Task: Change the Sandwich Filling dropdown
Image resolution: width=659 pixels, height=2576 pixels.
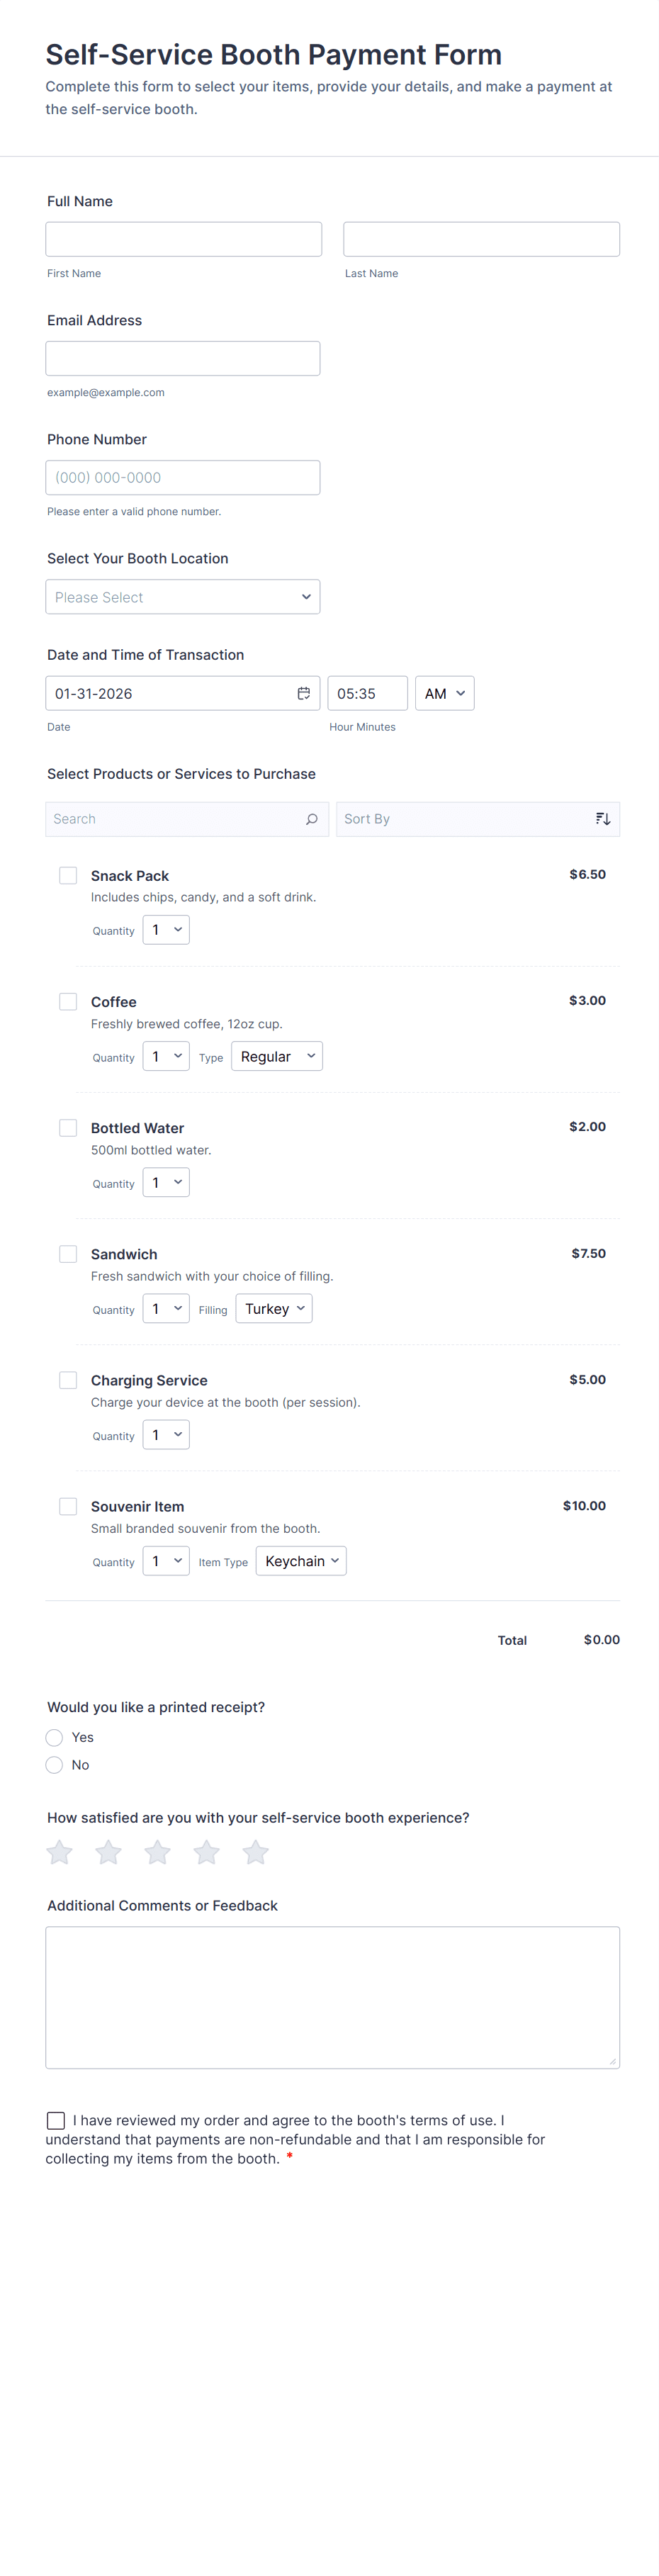Action: pyautogui.click(x=273, y=1308)
